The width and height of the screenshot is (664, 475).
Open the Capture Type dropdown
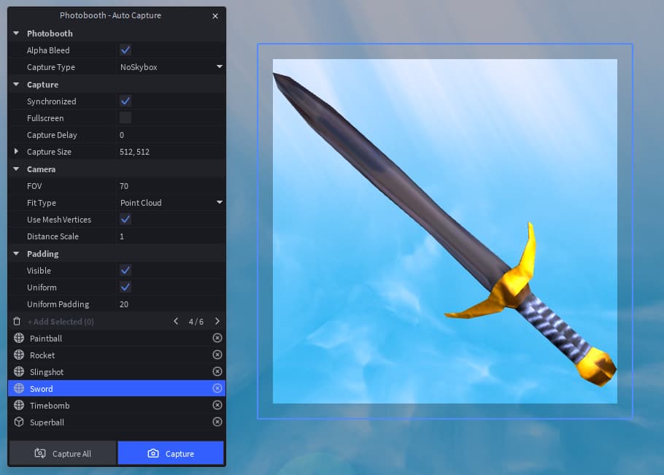pos(171,67)
